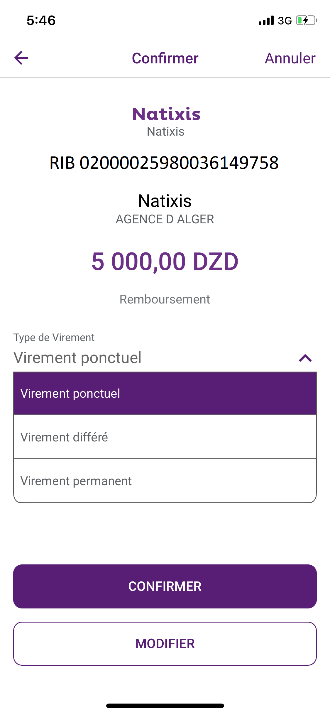330x715 pixels.
Task: Tap the AGENCE D ALGER branch text
Action: coord(165,219)
